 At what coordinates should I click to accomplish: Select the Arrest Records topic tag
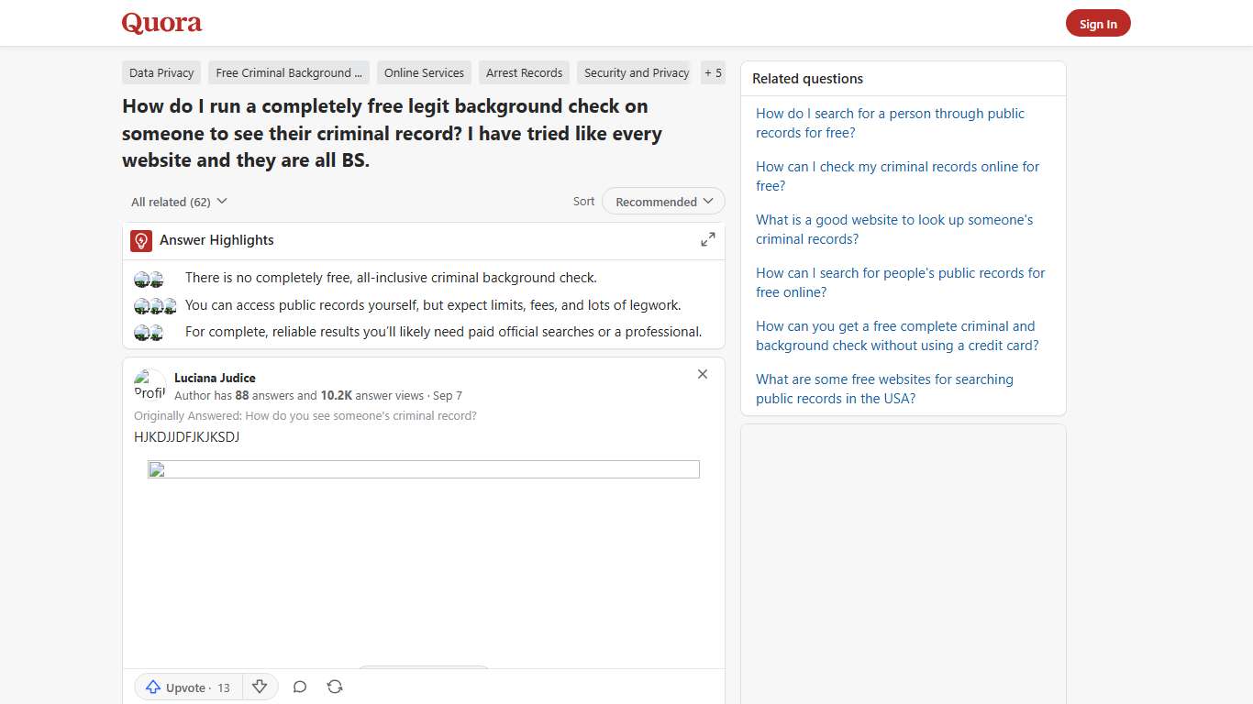click(524, 72)
